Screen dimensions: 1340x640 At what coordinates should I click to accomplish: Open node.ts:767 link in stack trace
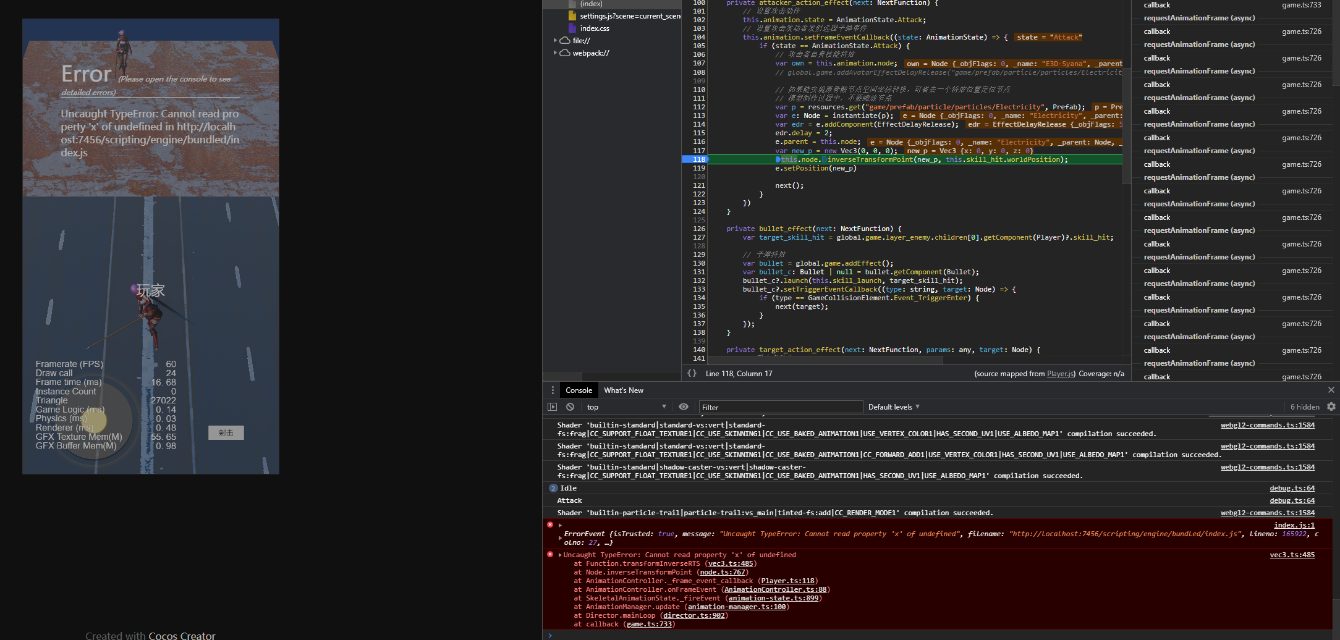(x=723, y=572)
